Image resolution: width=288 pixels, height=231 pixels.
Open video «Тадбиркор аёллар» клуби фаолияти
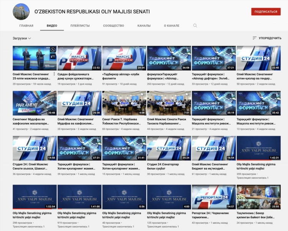point(121,76)
